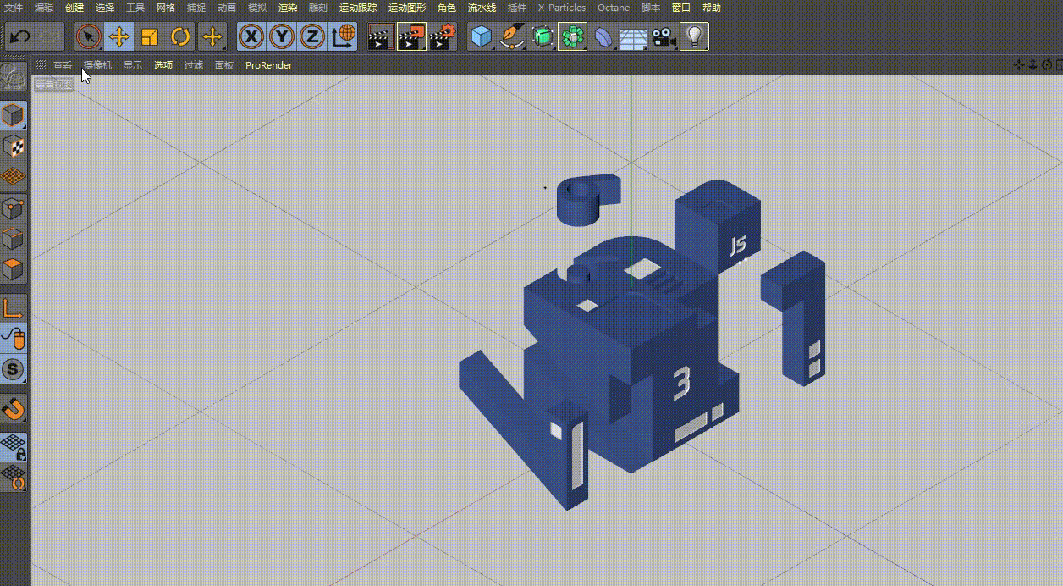Open viewport 面板 (Panel) menu
1063x586 pixels.
[x=224, y=65]
